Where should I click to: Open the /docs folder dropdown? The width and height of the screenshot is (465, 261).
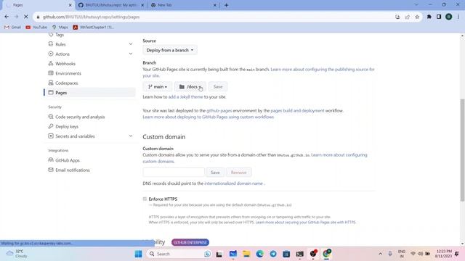click(x=190, y=87)
